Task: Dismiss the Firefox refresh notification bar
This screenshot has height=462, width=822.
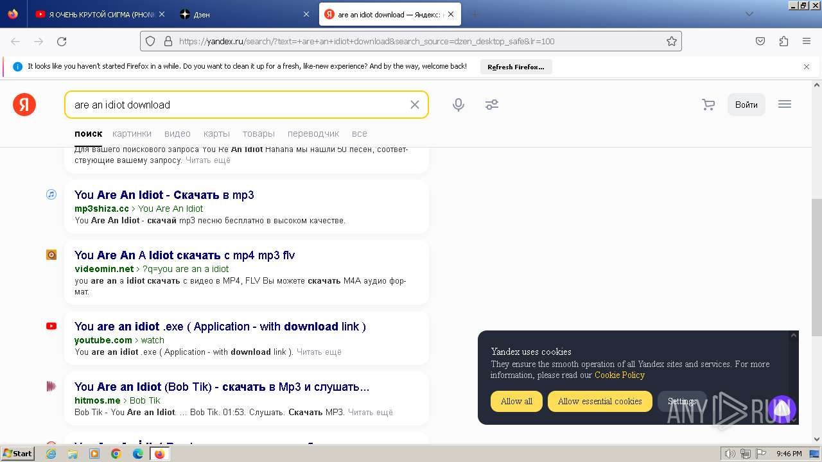Action: (807, 67)
